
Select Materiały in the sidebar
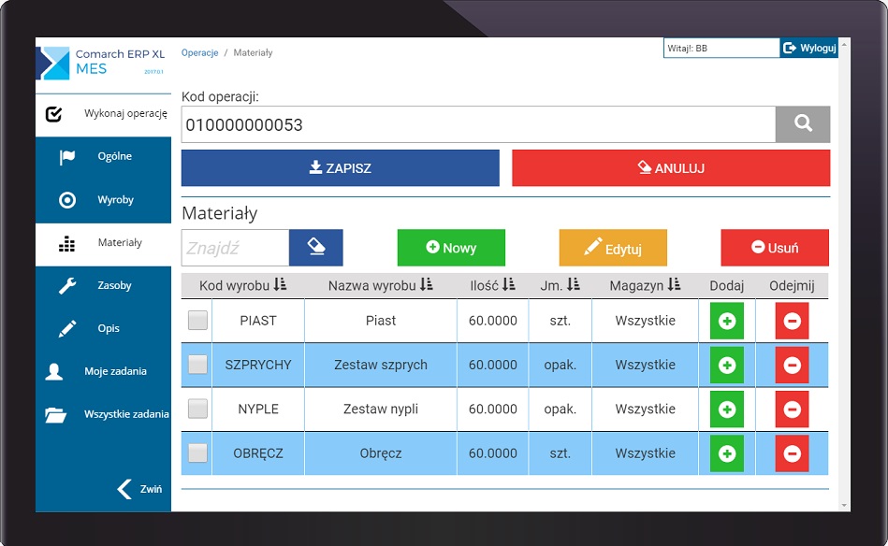(x=104, y=243)
